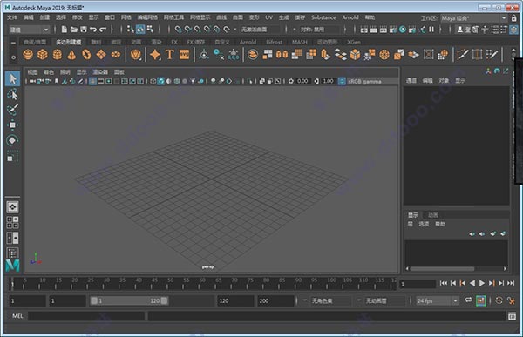Click the Open Scene folder icon
523x337 pixels.
tap(74, 30)
